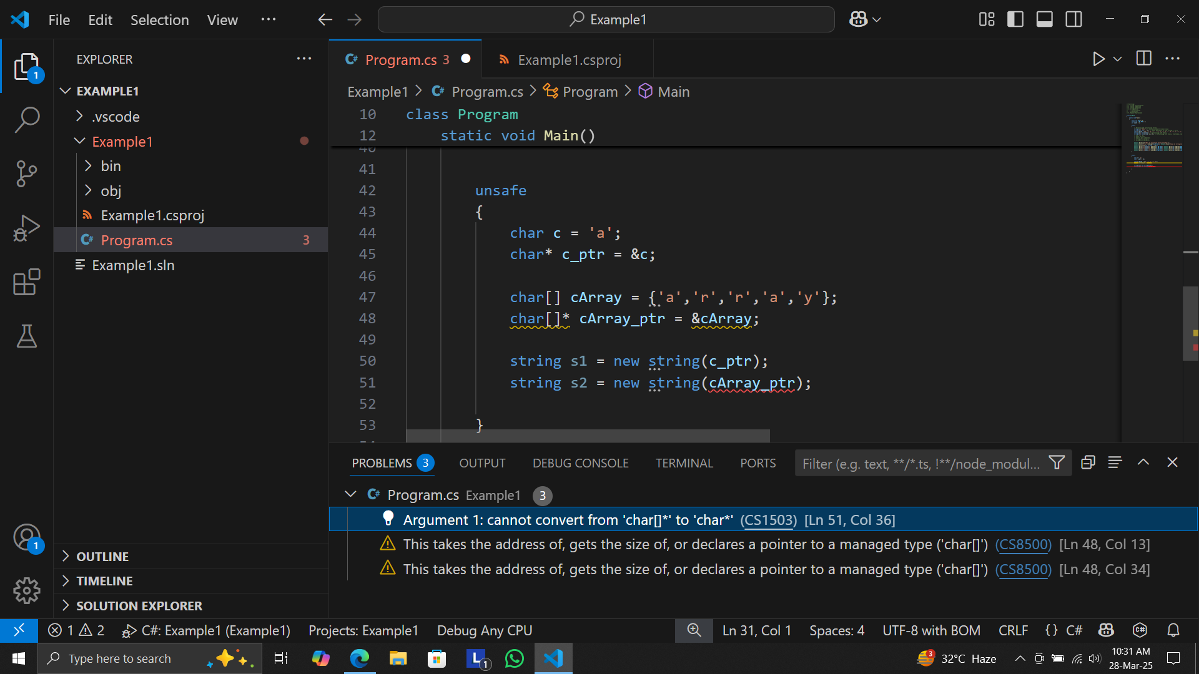Maximize the panel with the up chevron
This screenshot has width=1199, height=674.
[x=1143, y=462]
